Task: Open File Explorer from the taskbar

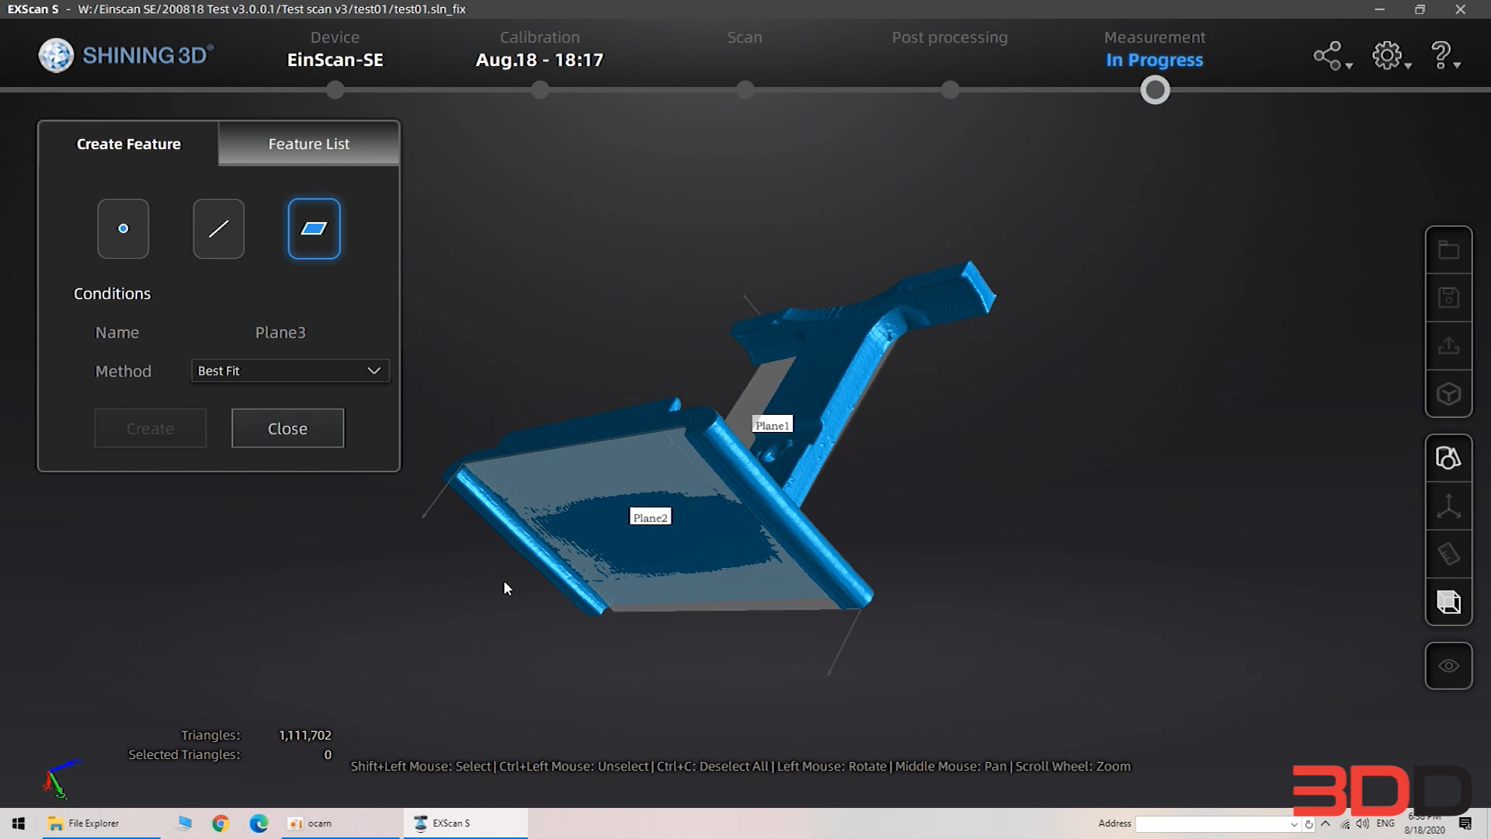Action: coord(84,823)
